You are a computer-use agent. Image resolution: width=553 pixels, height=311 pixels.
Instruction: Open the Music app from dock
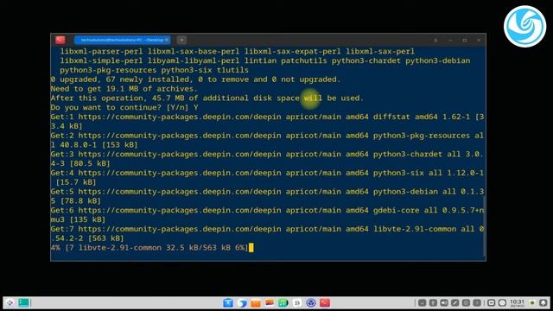pos(283,302)
